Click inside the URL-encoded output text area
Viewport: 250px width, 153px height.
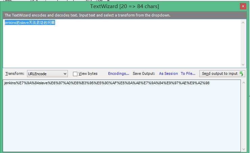122,116
